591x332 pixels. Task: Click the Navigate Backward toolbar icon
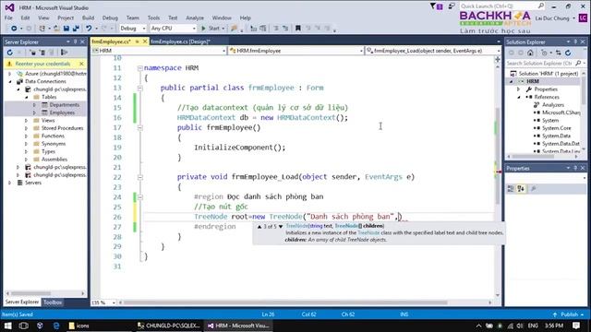pos(14,29)
